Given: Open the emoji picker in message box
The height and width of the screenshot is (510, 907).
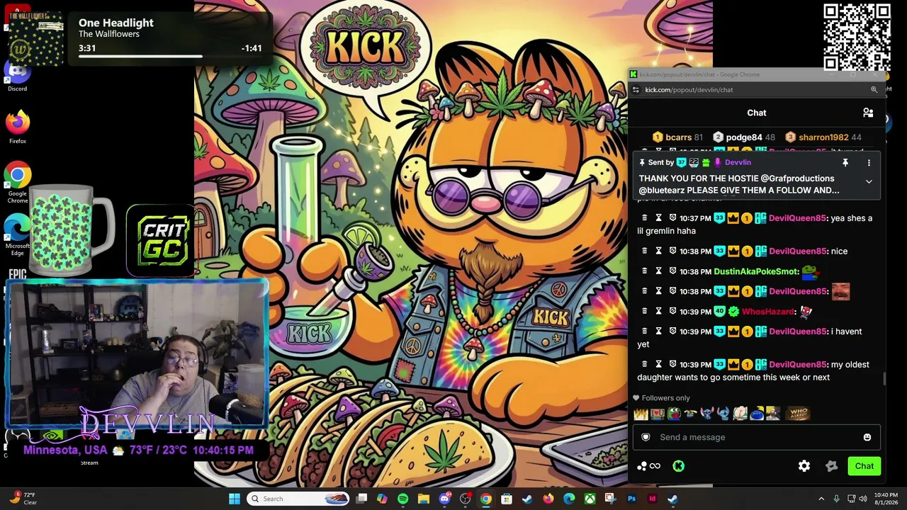Looking at the screenshot, I should pyautogui.click(x=867, y=437).
